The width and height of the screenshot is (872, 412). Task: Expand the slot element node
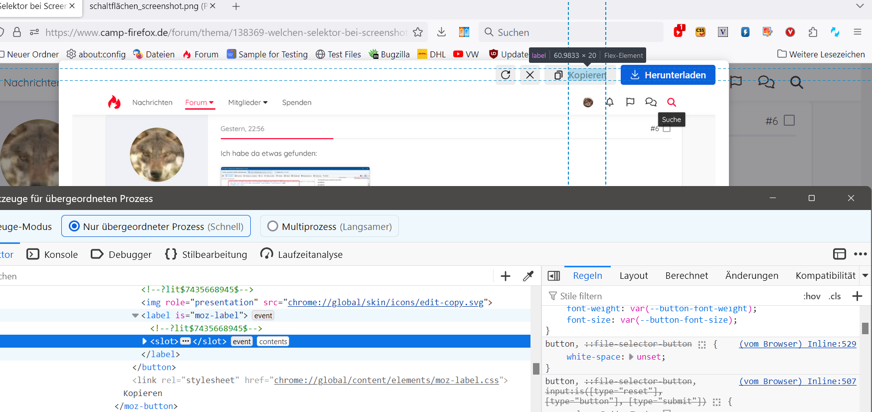(x=145, y=342)
